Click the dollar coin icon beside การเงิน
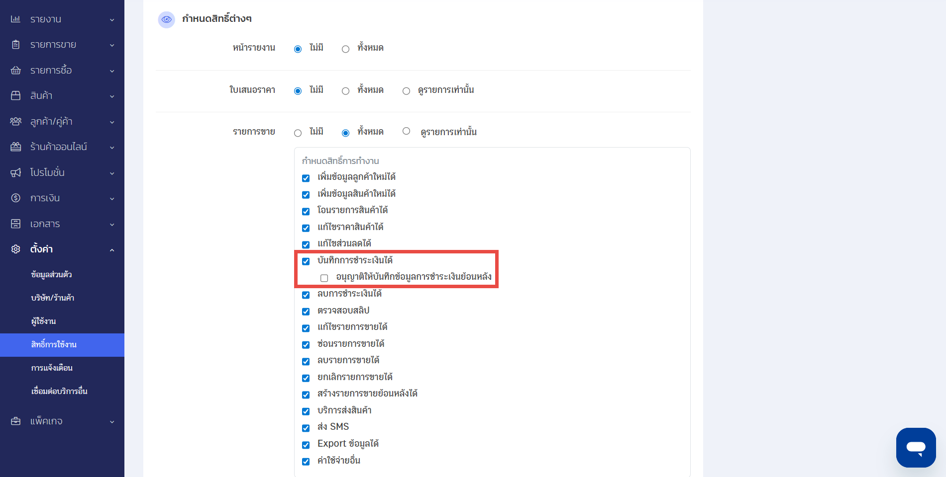 tap(15, 198)
